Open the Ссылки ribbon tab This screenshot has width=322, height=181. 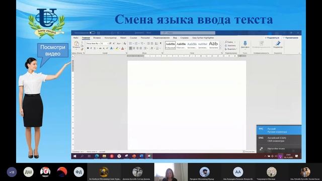(133, 38)
